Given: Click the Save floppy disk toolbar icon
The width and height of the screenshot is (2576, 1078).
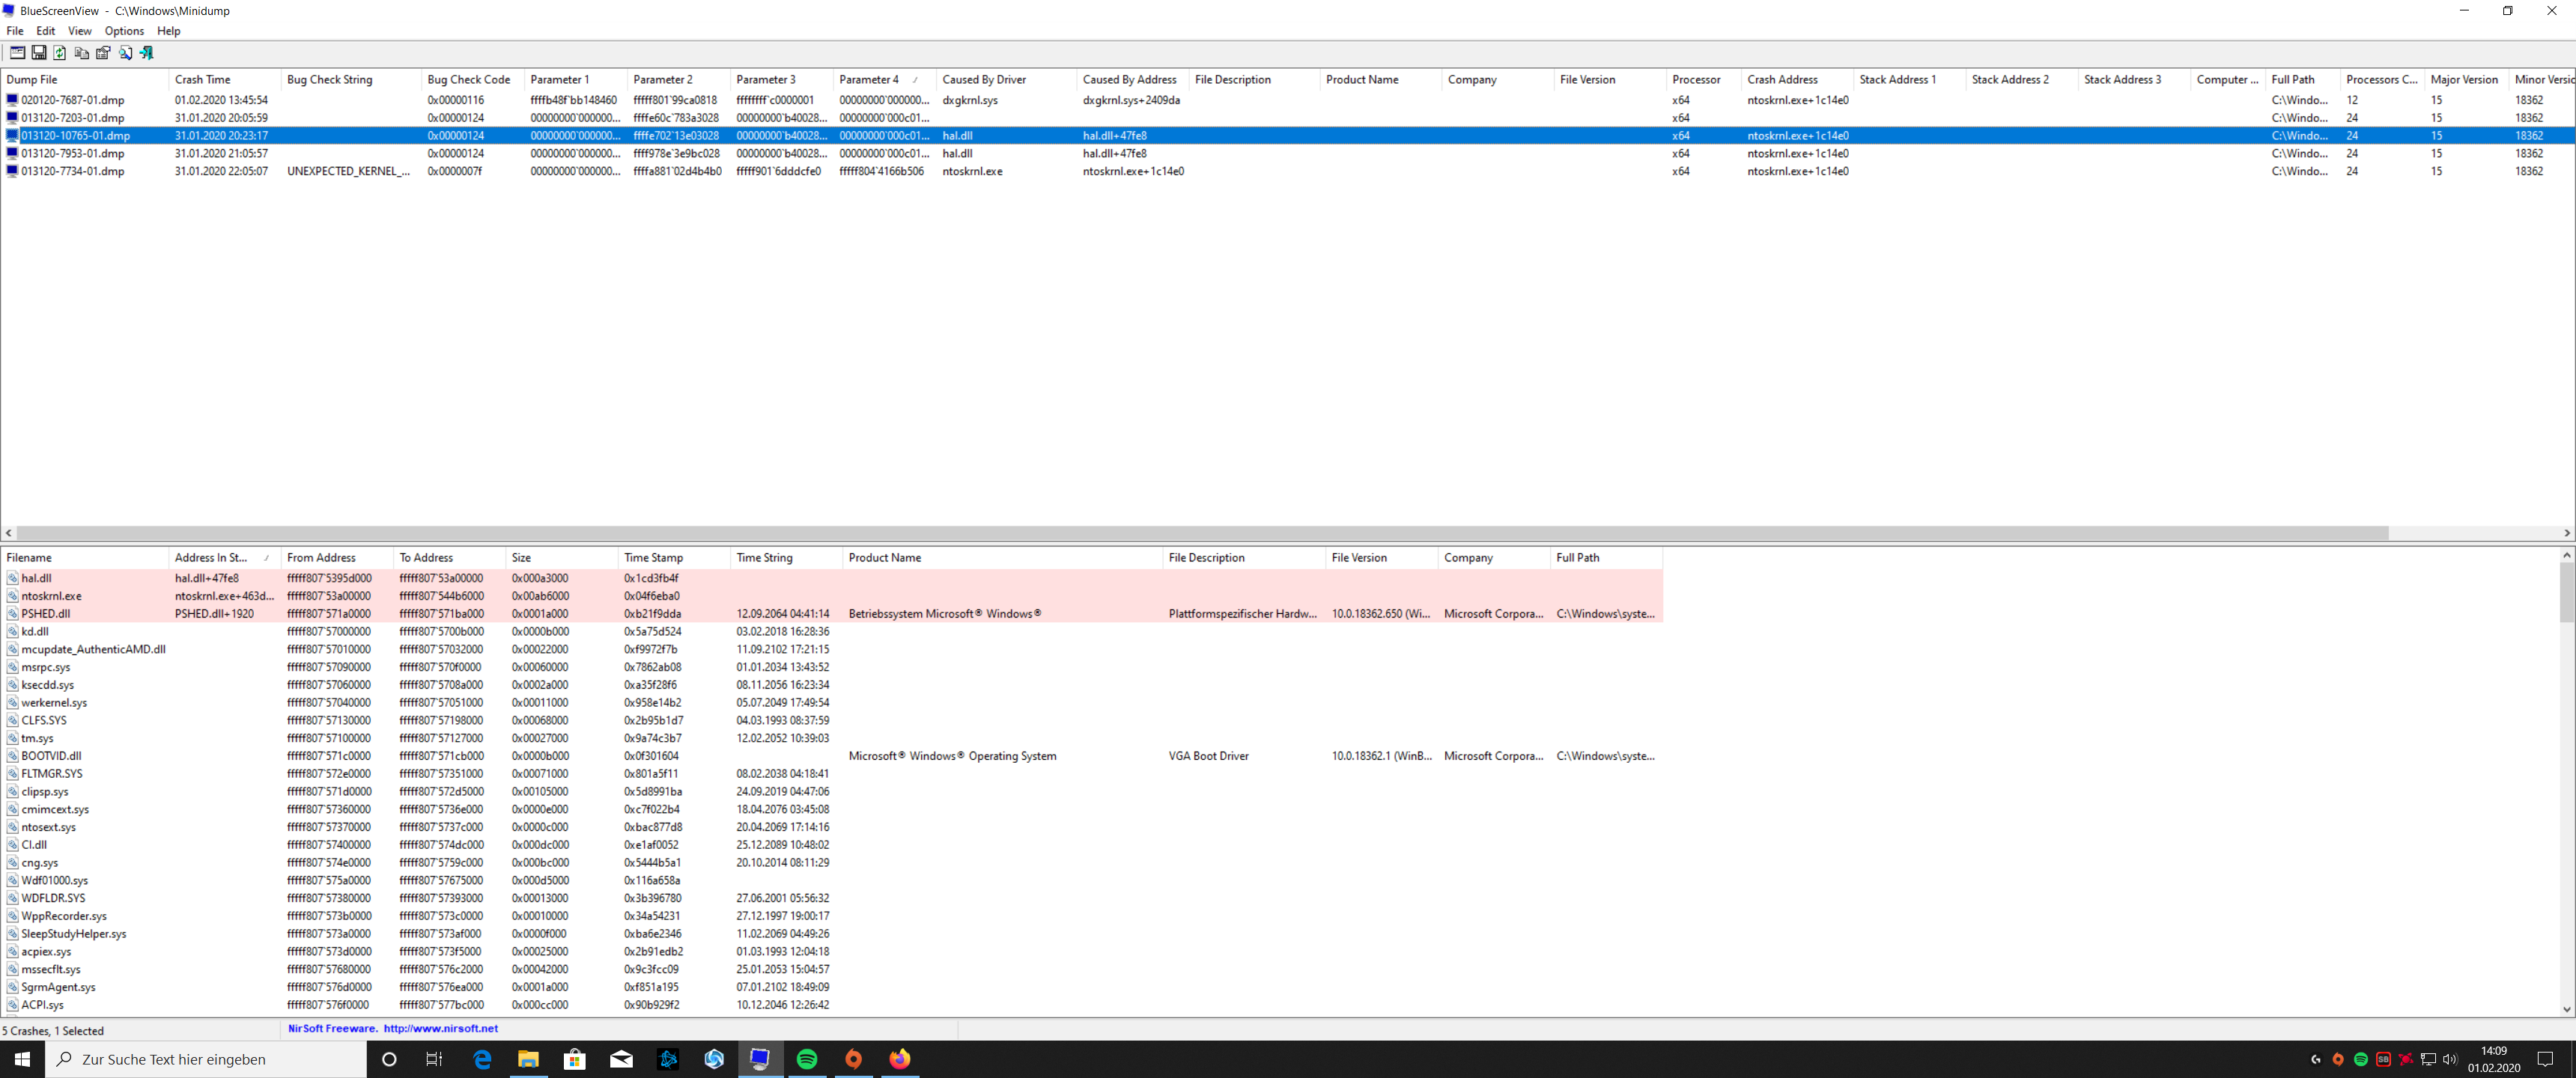Looking at the screenshot, I should click(39, 53).
